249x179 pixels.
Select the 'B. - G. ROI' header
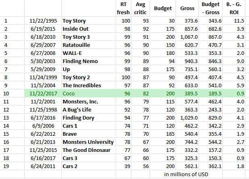pyautogui.click(x=234, y=8)
